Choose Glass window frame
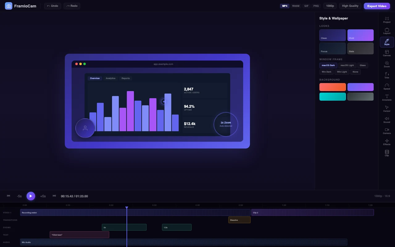The image size is (395, 247). tap(363, 65)
